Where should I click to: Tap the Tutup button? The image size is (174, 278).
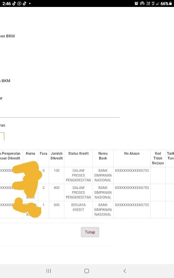[x=90, y=232]
